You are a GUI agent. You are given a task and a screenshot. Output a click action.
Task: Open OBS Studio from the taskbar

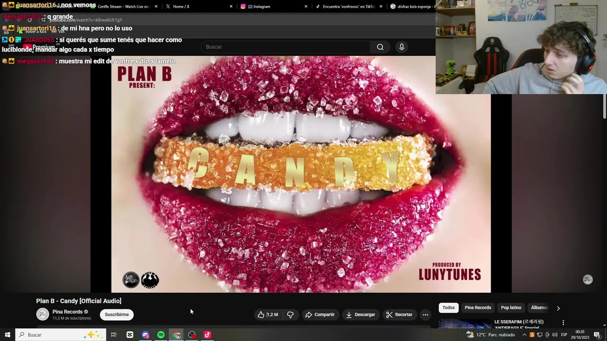(x=192, y=335)
